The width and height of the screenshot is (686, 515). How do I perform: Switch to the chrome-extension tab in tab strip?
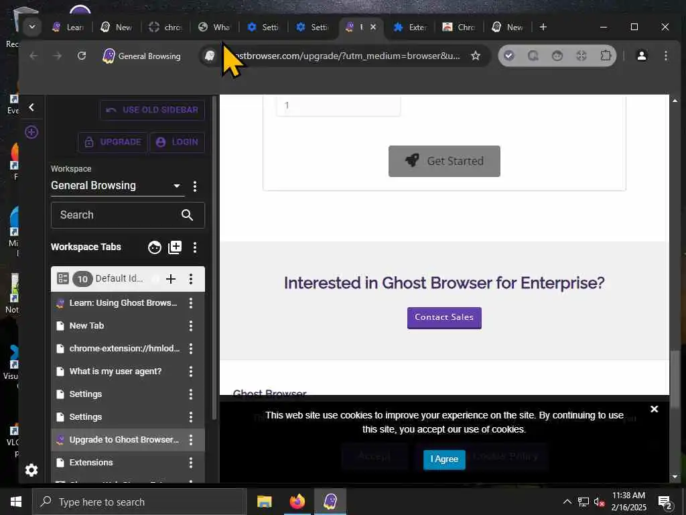[165, 27]
